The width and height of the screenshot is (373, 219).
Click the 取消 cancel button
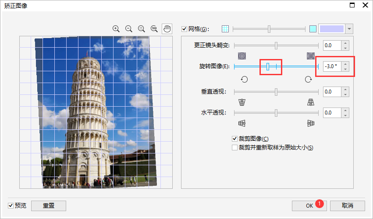[x=347, y=206]
